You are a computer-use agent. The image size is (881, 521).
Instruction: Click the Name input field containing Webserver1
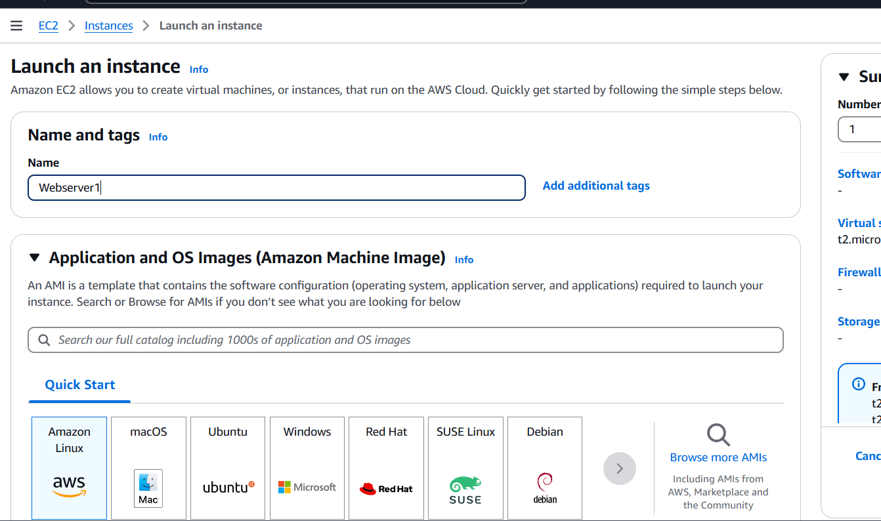point(276,188)
